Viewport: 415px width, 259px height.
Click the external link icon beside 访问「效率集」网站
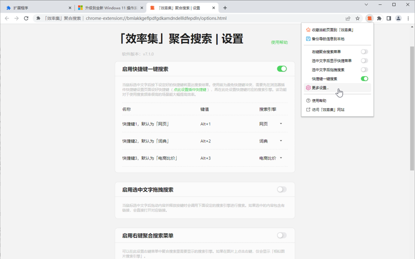coord(308,109)
